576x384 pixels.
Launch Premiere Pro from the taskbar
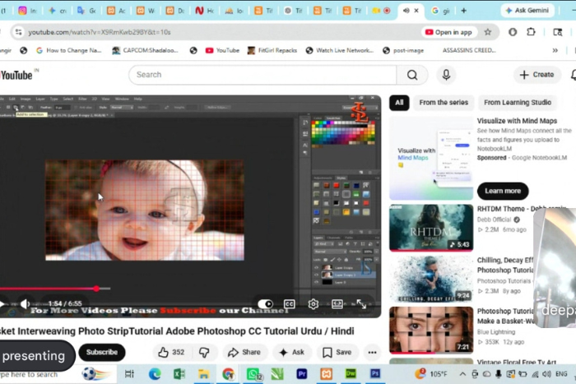click(x=302, y=374)
